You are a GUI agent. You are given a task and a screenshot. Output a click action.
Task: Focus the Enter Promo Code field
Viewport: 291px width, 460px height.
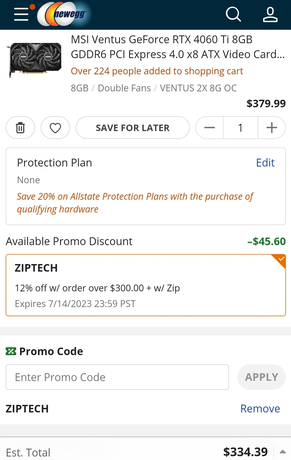pos(117,377)
